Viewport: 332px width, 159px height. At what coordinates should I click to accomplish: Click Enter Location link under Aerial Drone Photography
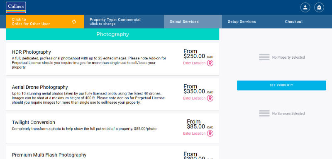[194, 98]
